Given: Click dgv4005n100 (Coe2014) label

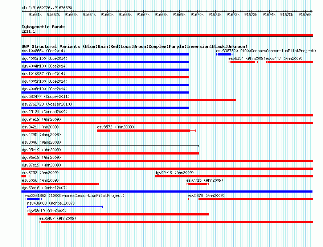Looking at the screenshot, I should coord(45,81).
